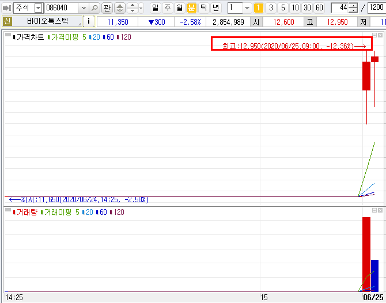Click the 고 high price label
The width and height of the screenshot is (386, 303).
(x=310, y=22)
